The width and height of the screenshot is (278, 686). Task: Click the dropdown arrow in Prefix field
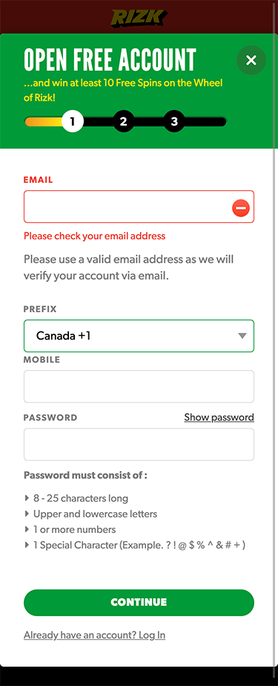242,336
